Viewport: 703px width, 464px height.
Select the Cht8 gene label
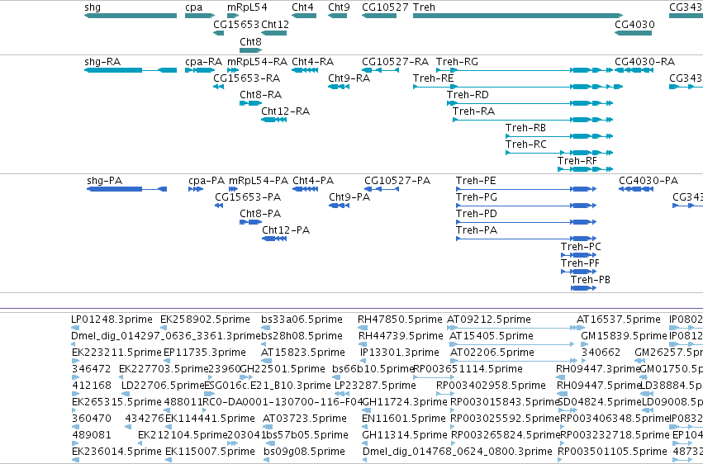[250, 41]
